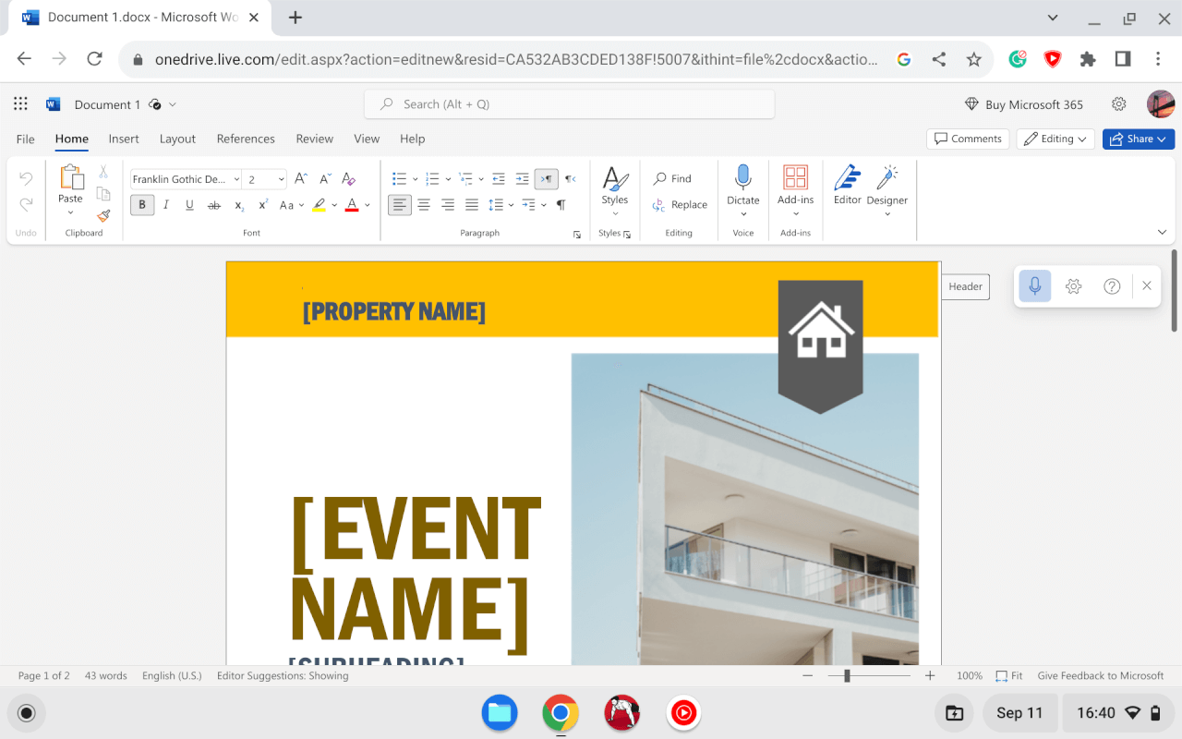Switch to the Layout tab
This screenshot has height=739, width=1182.
pos(177,139)
